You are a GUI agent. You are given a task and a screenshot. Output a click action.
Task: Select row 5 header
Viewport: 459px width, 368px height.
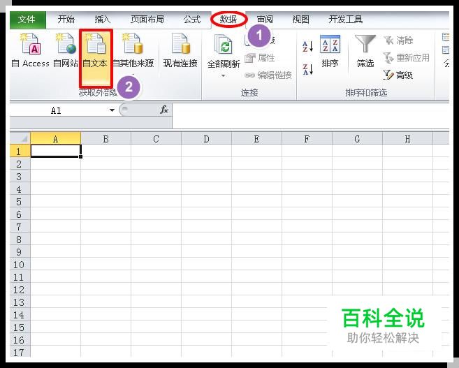[20, 202]
